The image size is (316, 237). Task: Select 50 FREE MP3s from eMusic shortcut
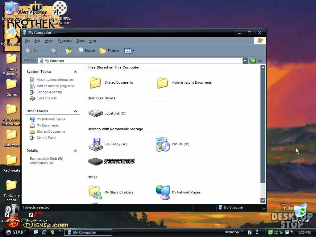pyautogui.click(x=60, y=13)
